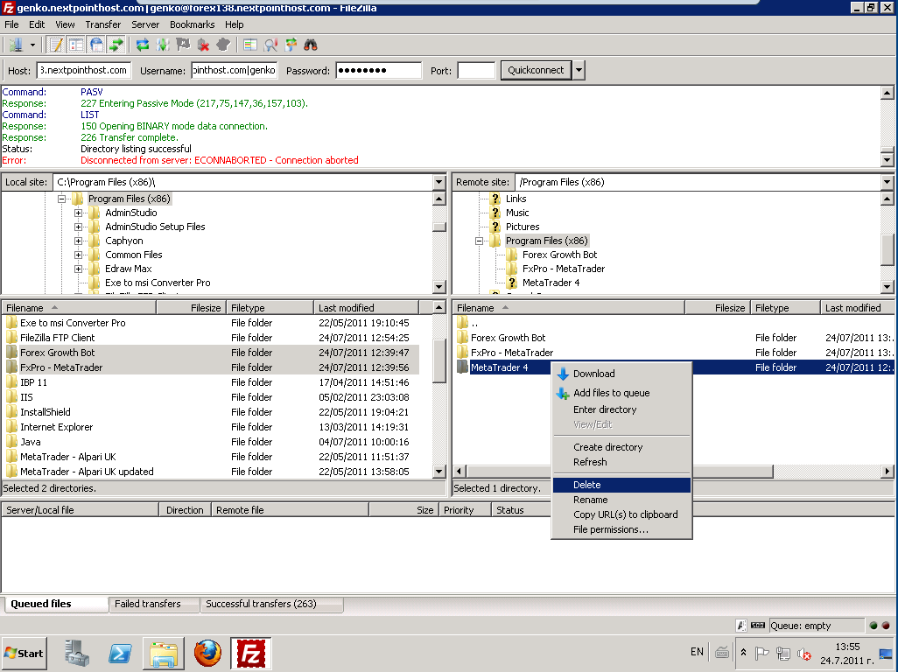Click the Host input field
The height and width of the screenshot is (672, 898).
[x=84, y=70]
